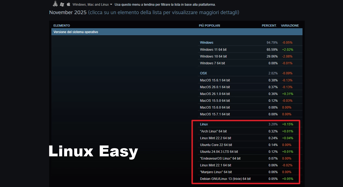Select the Linux Mint 22.2 64 bit row
The width and height of the screenshot is (343, 187).
216,138
